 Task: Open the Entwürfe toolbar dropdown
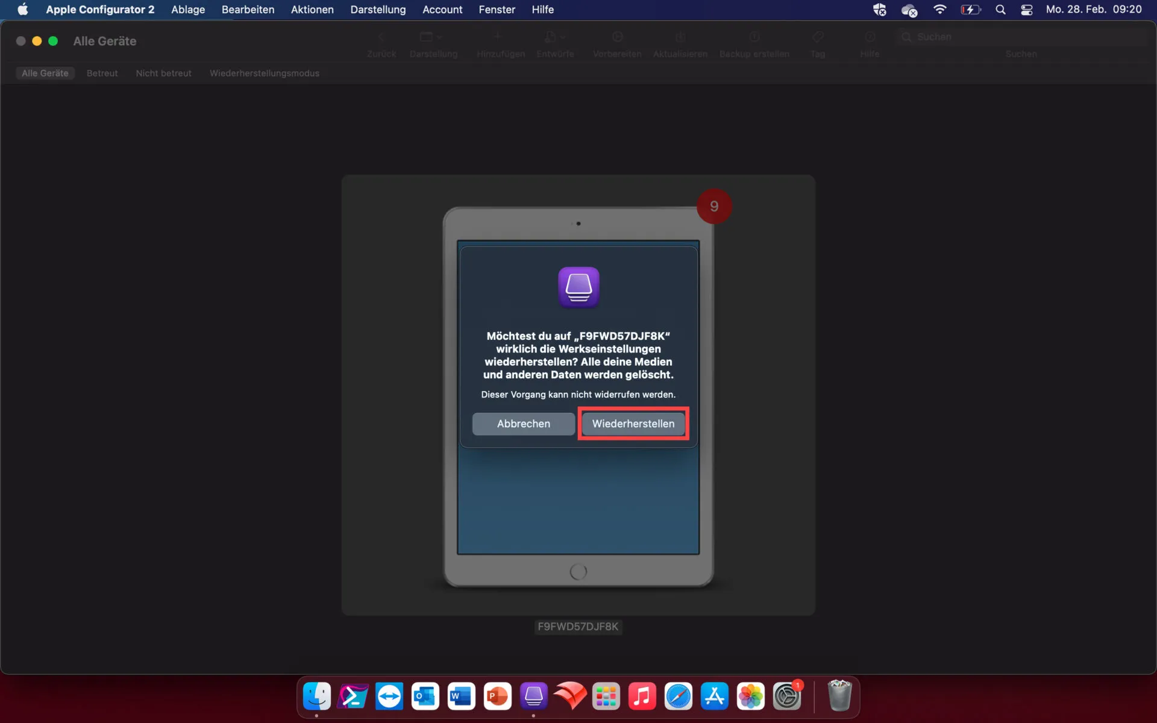[554, 37]
